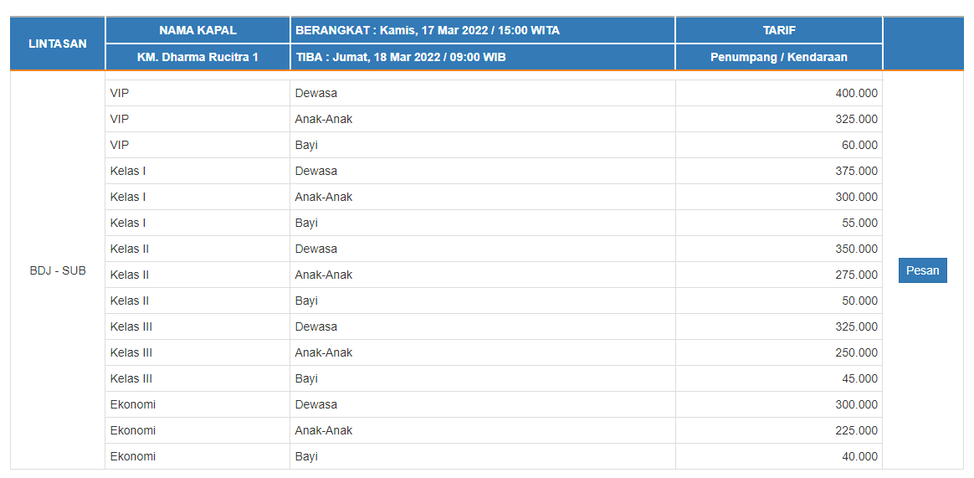The width and height of the screenshot is (974, 478).
Task: Select the Ekonomi Bayi 40.000 price
Action: coord(859,456)
